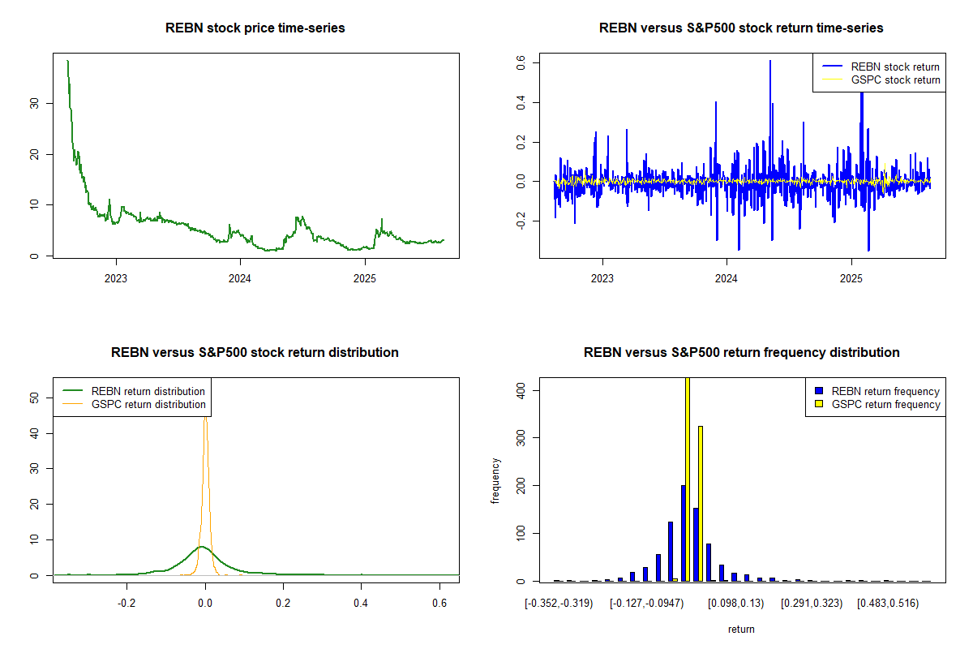Select the 'GSPC return distribution' legend label
The width and height of the screenshot is (973, 649).
click(148, 404)
